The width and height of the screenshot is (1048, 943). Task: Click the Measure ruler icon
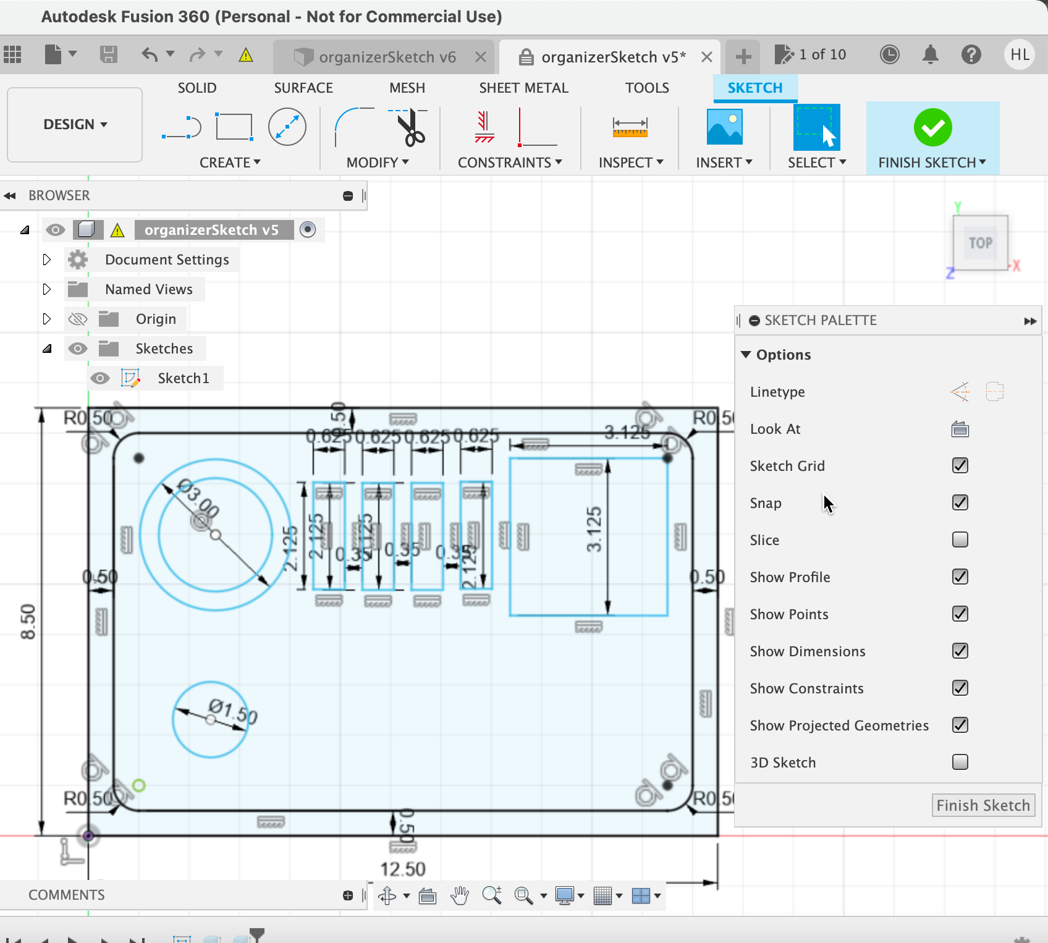(630, 127)
